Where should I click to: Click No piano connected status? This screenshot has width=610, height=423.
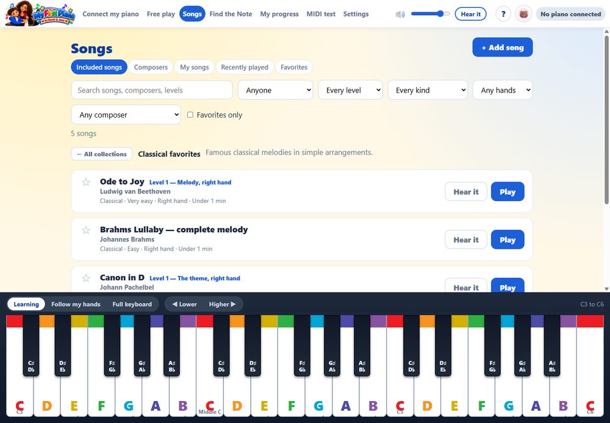coord(571,14)
